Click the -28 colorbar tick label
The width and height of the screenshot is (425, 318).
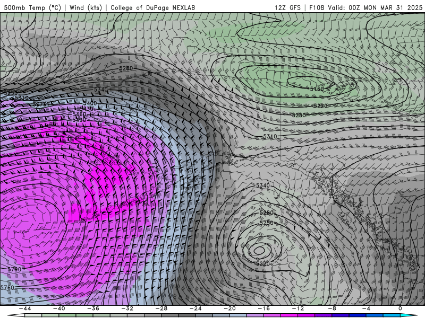coord(161,308)
